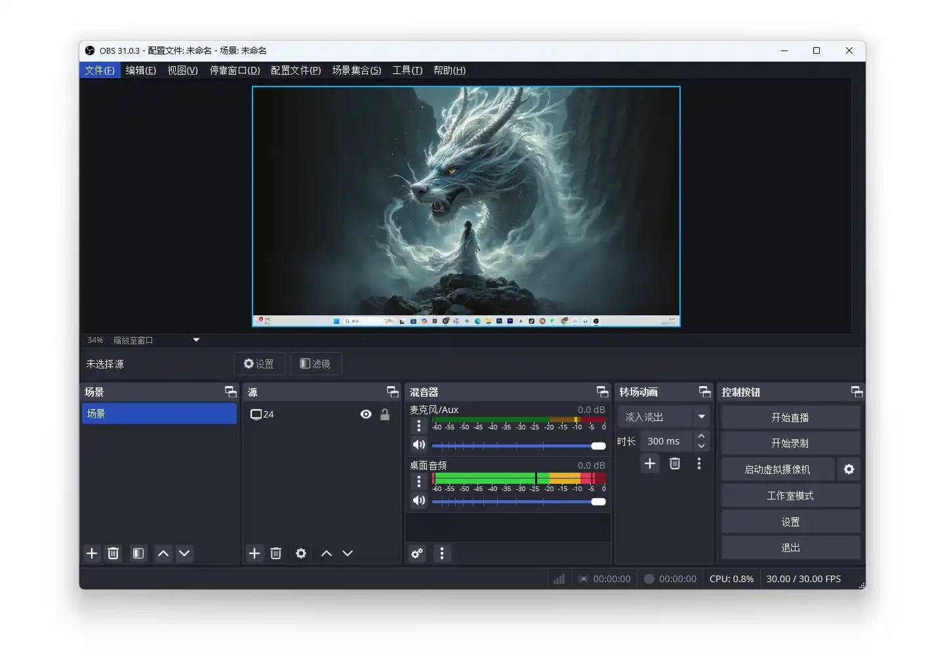Click streaming timer icon in status bar
The width and height of the screenshot is (945, 649).
(x=583, y=579)
